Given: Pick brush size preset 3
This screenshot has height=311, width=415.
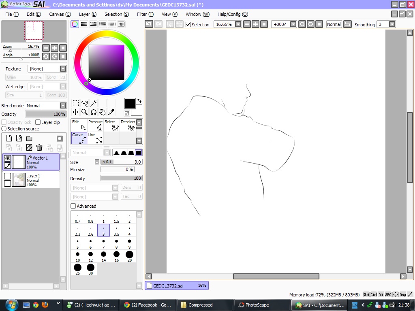Looking at the screenshot, I should click(x=103, y=230).
